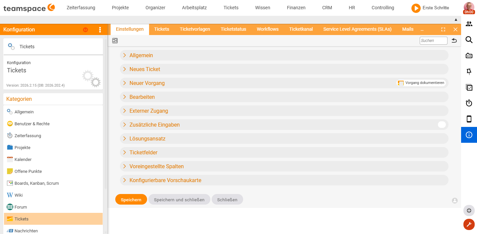Click the three-dot menu in Konfiguration header
477x234 pixels.
(100, 30)
